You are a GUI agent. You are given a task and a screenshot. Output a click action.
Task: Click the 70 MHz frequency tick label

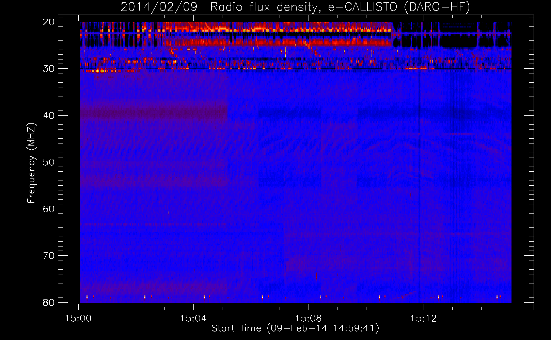[x=49, y=256]
